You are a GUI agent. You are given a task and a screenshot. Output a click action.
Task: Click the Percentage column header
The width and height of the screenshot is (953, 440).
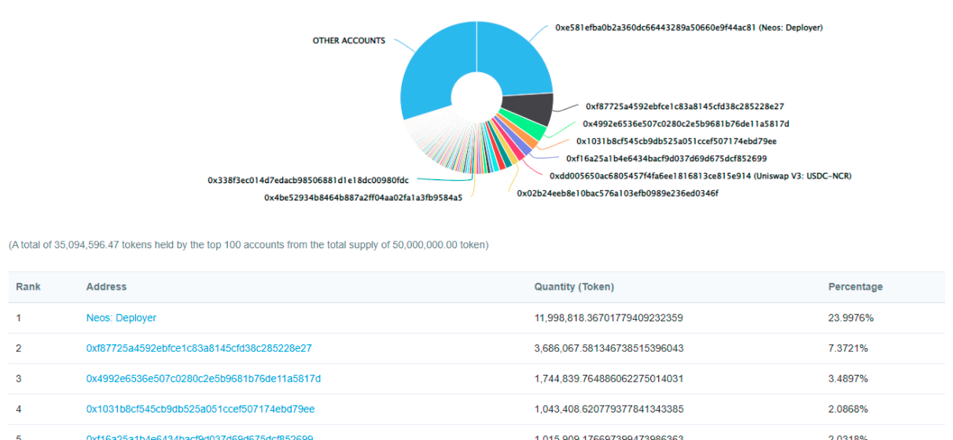click(855, 287)
